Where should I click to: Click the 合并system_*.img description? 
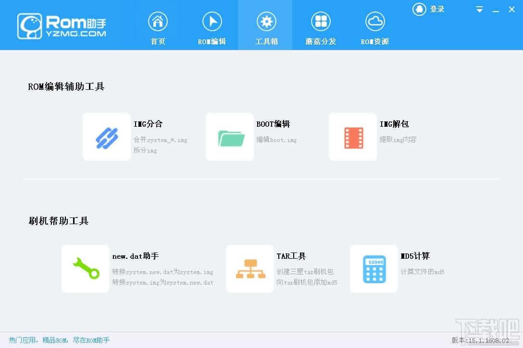[161, 140]
